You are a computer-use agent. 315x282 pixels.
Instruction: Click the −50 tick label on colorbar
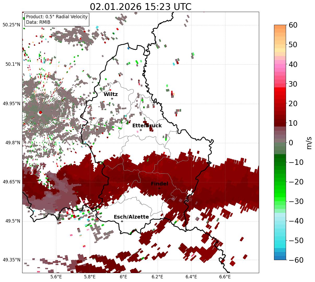(x=296, y=241)
